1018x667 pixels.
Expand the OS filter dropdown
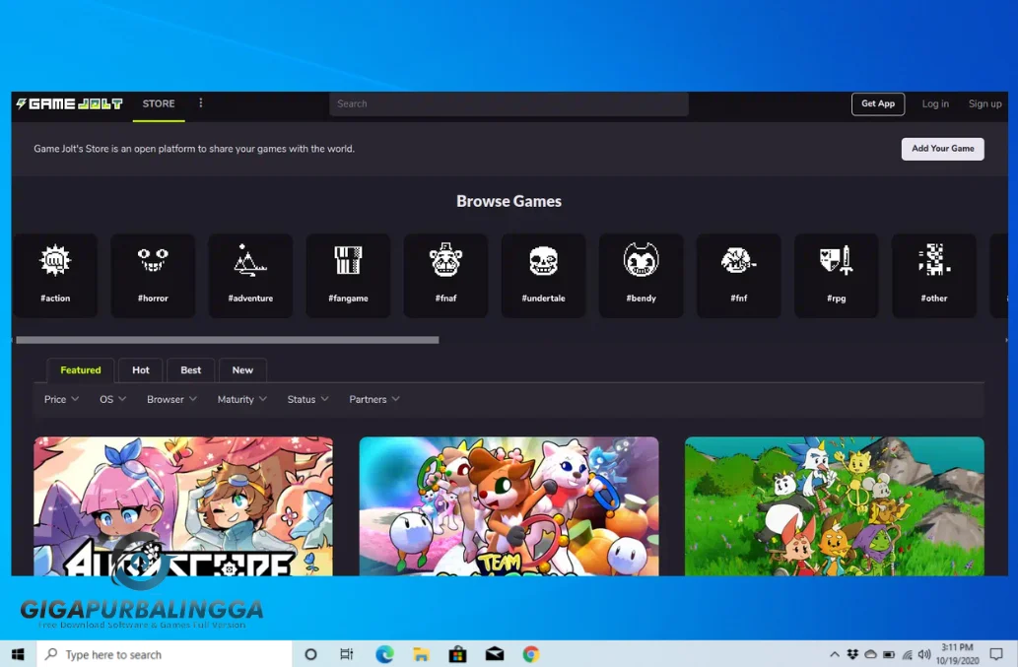click(113, 399)
